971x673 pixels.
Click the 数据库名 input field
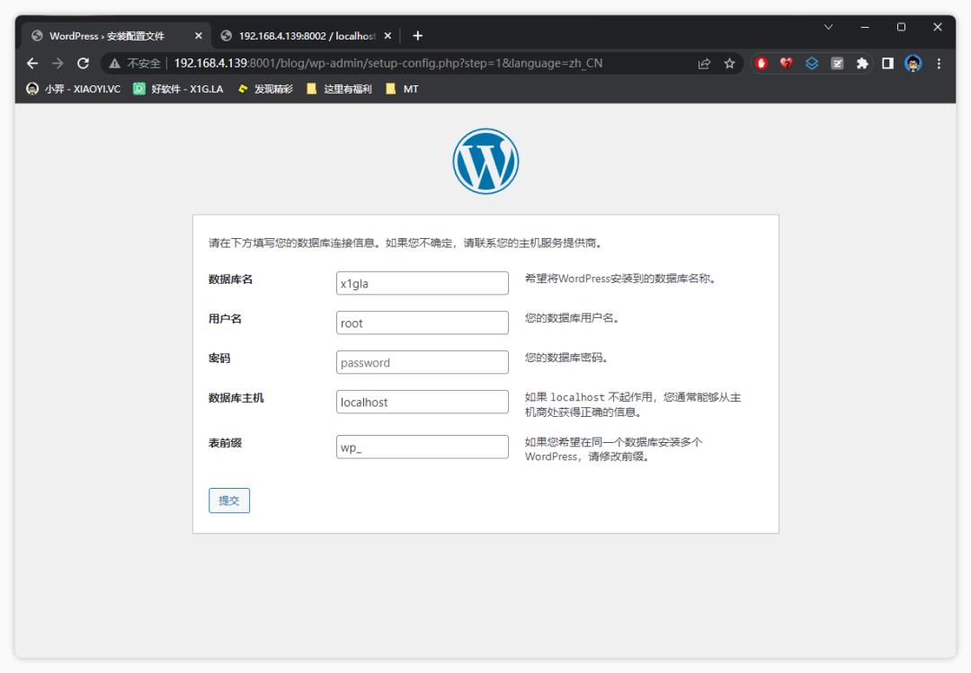click(422, 282)
